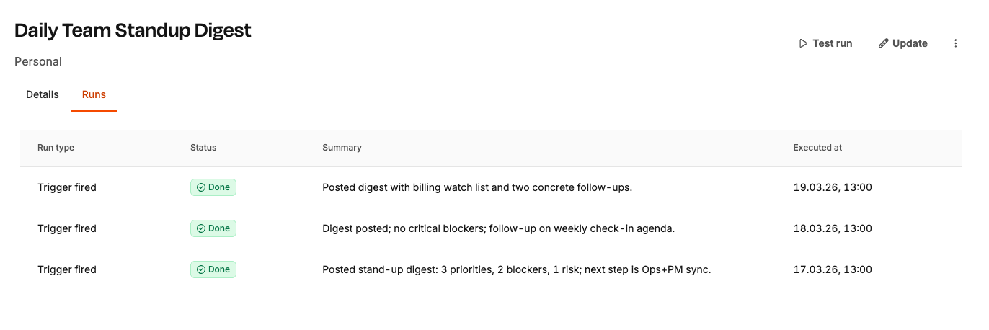The height and width of the screenshot is (330, 989).
Task: Click the Run type column header
Action: click(56, 148)
